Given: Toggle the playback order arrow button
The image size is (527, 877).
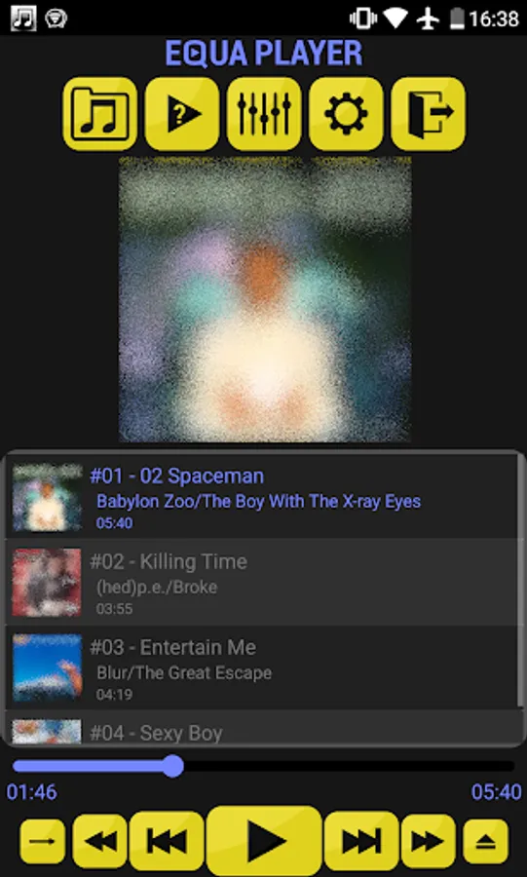Looking at the screenshot, I should tap(43, 842).
